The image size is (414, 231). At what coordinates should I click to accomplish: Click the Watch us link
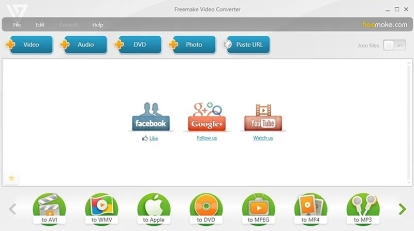pyautogui.click(x=263, y=138)
